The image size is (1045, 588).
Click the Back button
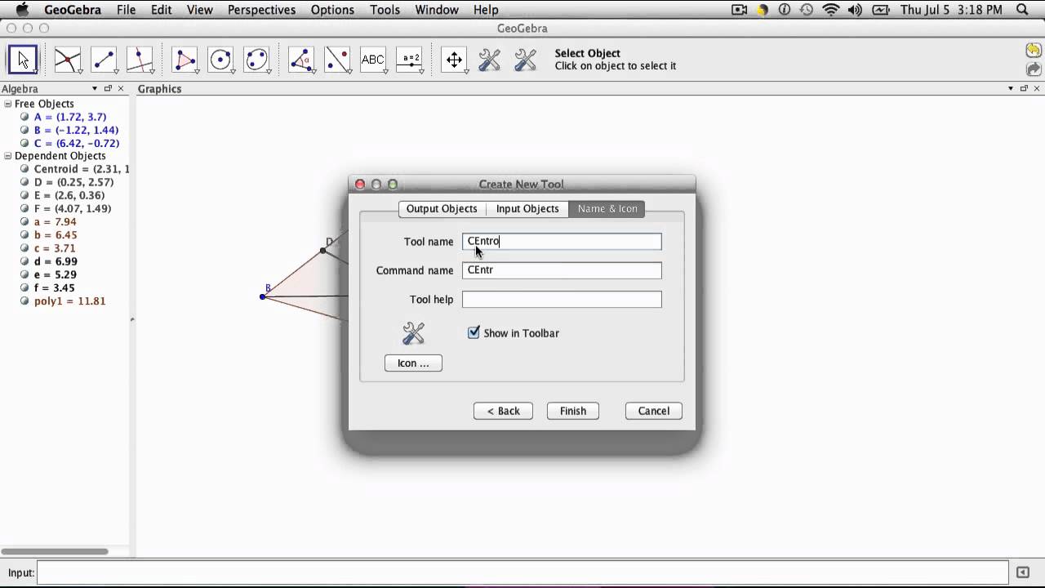(503, 411)
